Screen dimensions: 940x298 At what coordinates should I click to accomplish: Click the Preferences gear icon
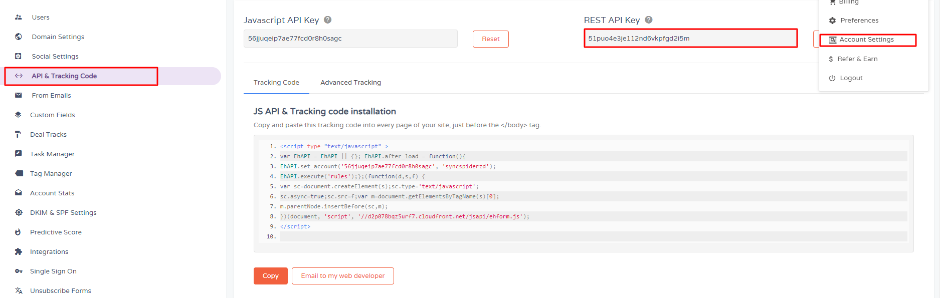tap(832, 21)
